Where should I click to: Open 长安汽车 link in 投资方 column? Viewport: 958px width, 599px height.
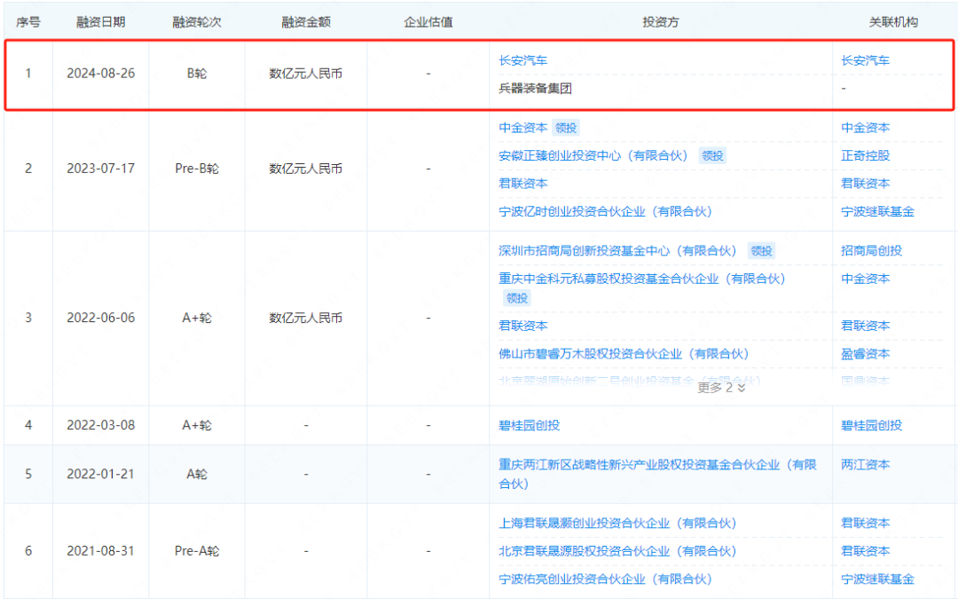click(x=523, y=60)
